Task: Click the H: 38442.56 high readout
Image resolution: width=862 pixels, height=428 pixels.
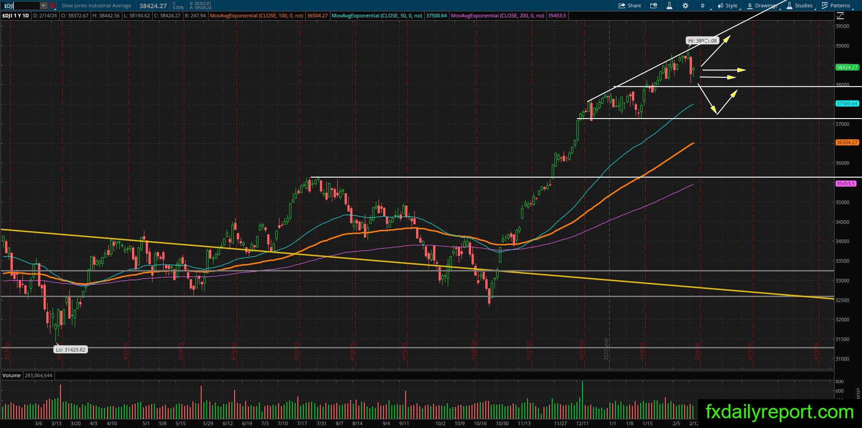Action: [x=106, y=16]
